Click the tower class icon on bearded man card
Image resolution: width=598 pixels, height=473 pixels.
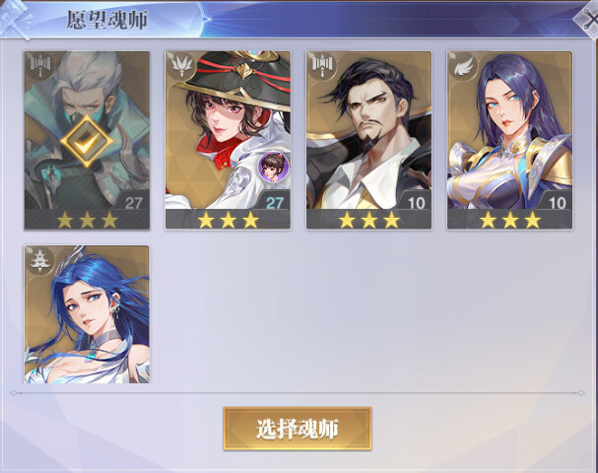tap(322, 65)
